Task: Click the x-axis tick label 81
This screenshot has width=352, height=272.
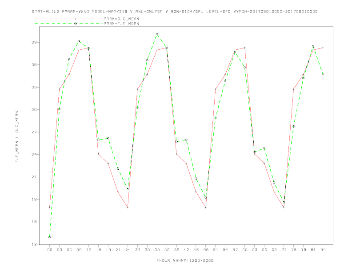Action: 313,250
